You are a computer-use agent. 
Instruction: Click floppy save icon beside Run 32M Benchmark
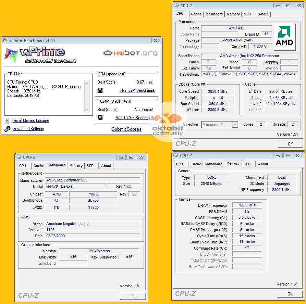[x=100, y=90]
